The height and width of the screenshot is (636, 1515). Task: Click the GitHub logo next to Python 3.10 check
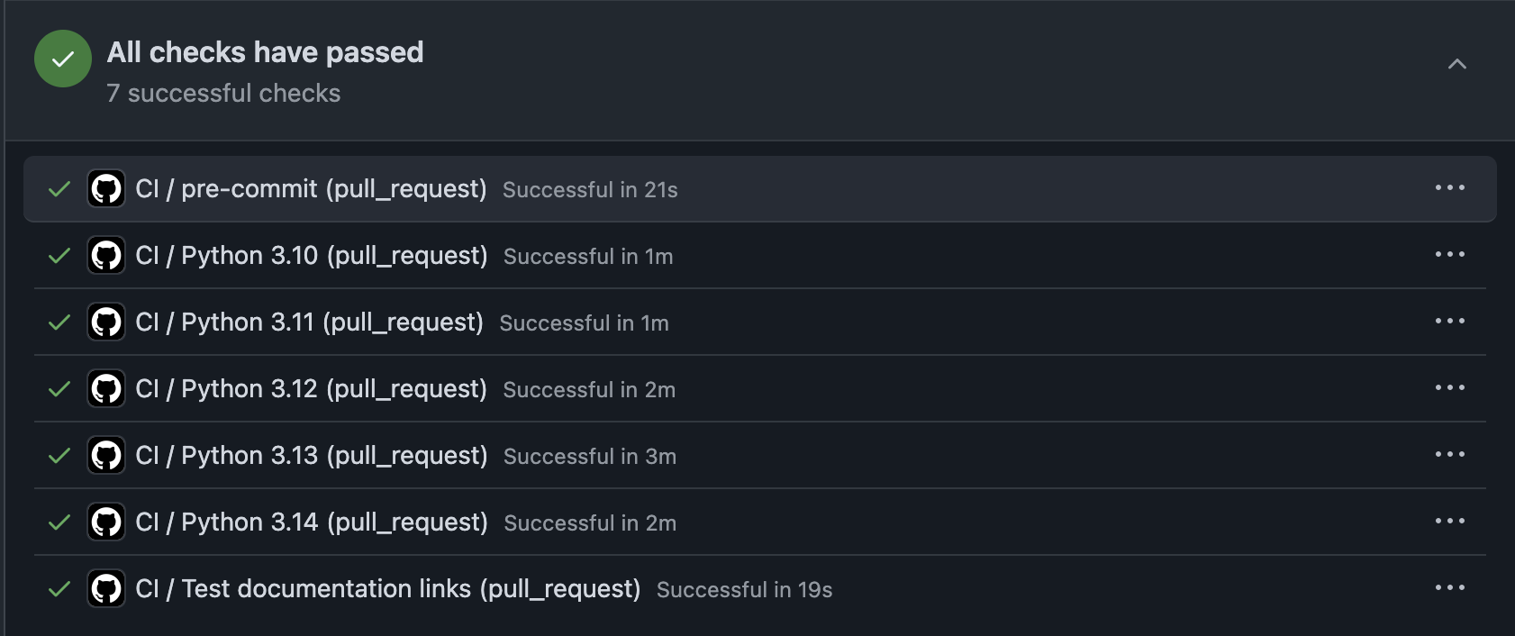tap(106, 255)
